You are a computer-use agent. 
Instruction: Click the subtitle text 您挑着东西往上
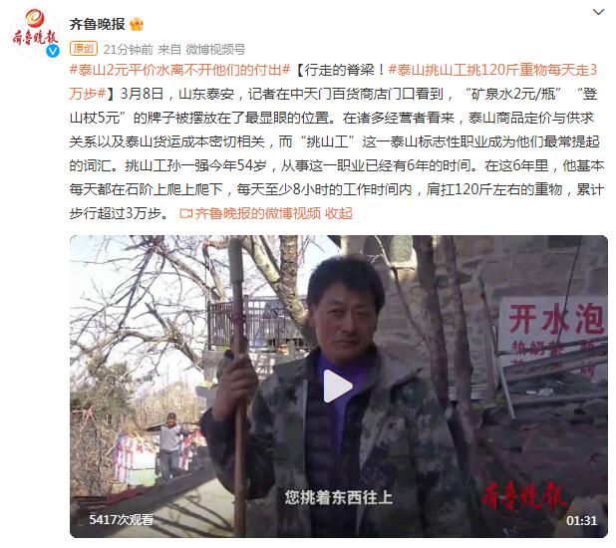tap(339, 497)
